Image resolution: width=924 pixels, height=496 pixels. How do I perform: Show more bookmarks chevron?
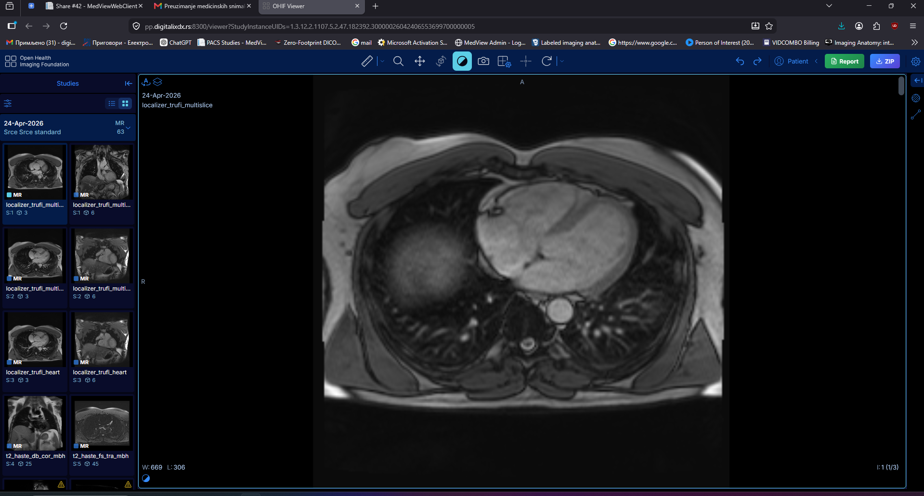[x=914, y=42]
